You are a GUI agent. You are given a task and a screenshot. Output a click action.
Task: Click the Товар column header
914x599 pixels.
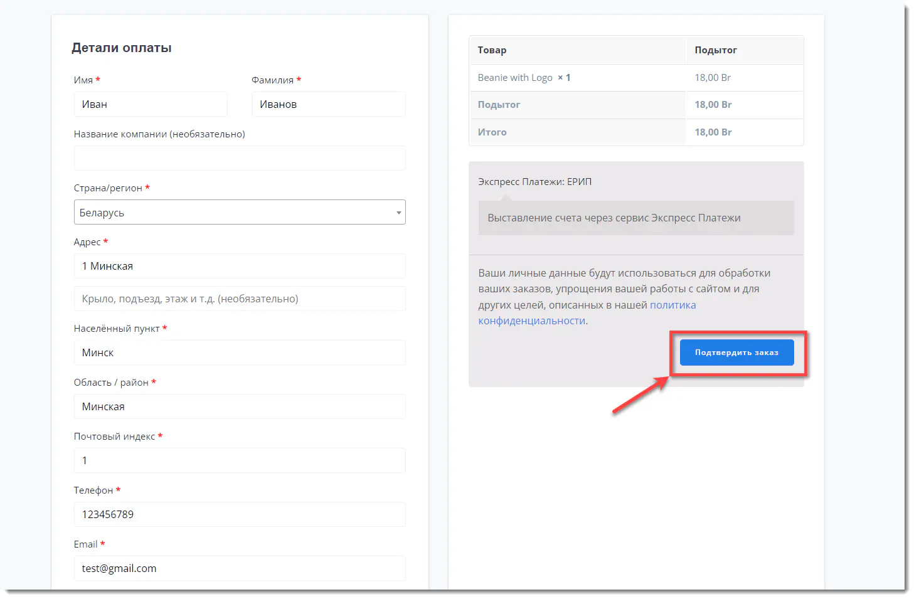(492, 50)
